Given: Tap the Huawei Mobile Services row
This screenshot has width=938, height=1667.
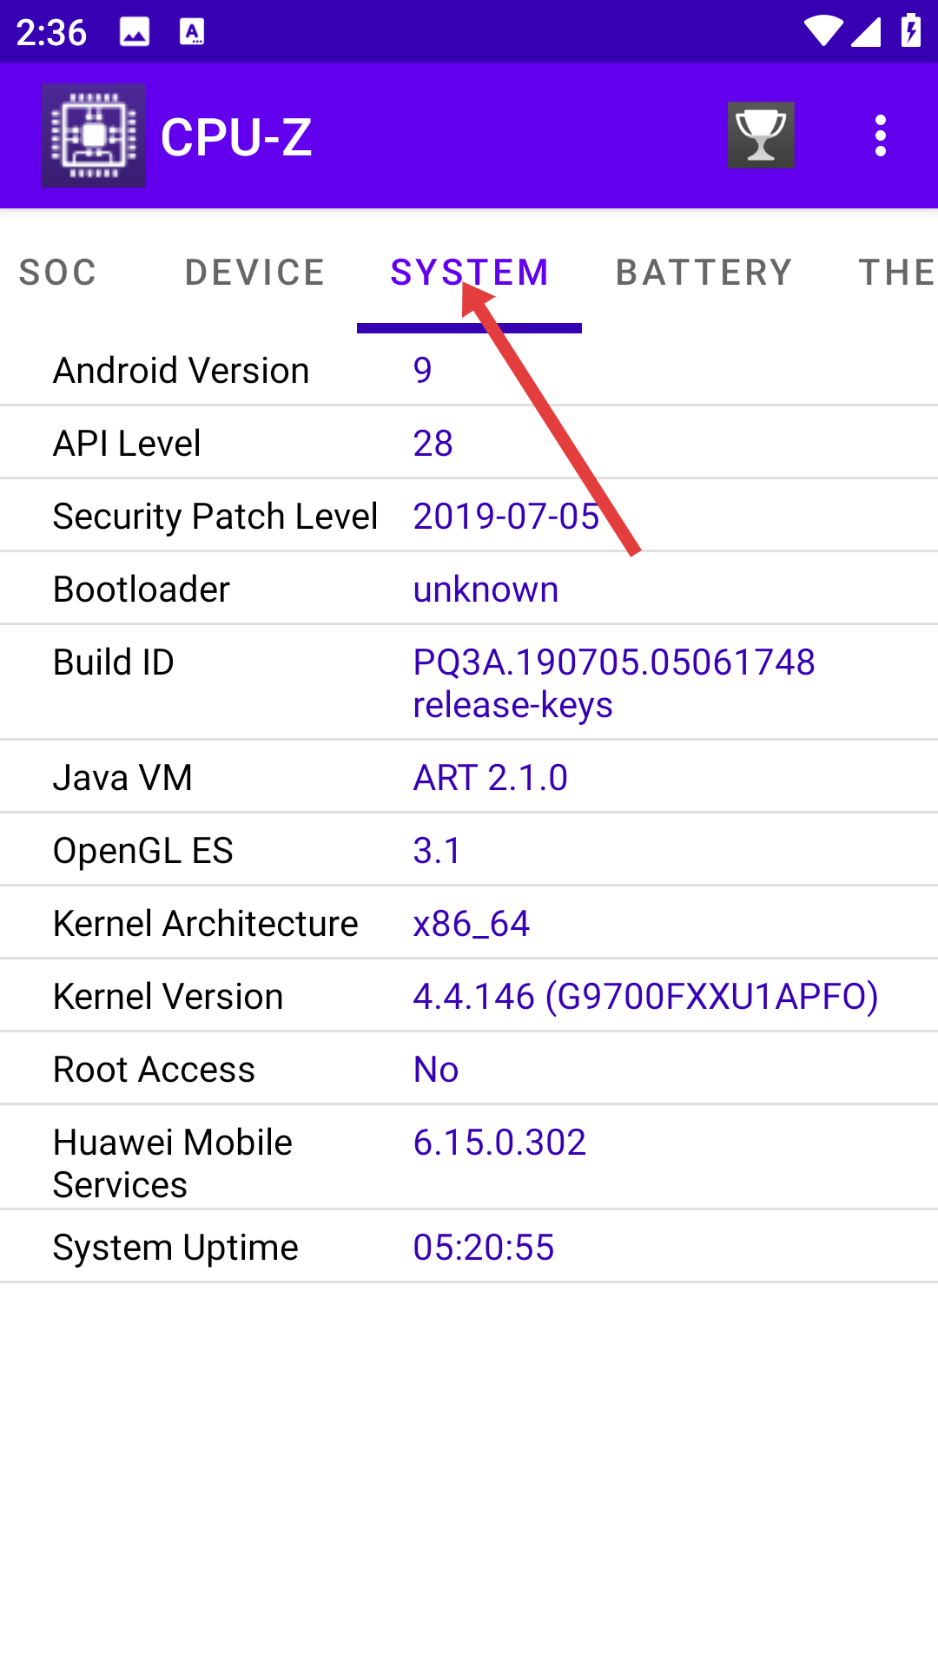Looking at the screenshot, I should [469, 1158].
